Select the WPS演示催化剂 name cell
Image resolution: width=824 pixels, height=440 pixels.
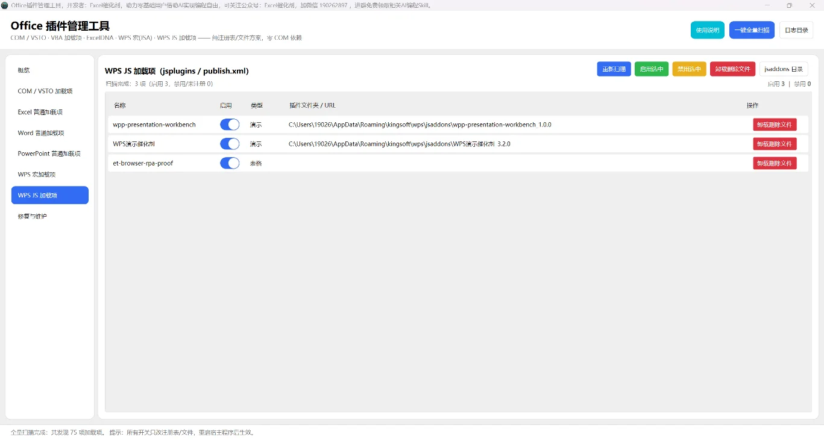[134, 144]
